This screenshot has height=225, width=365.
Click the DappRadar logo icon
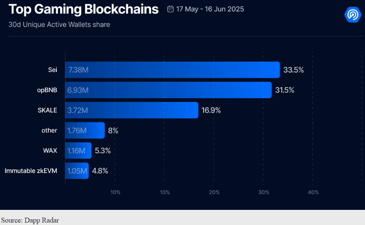coord(352,15)
